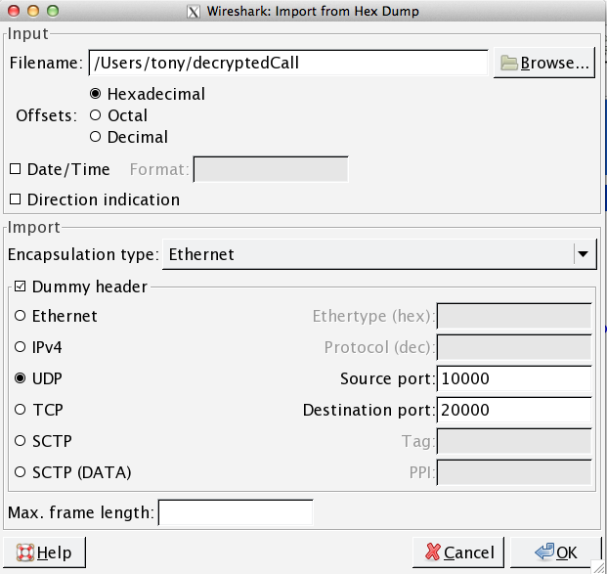Image resolution: width=607 pixels, height=574 pixels.
Task: Select the Octal offsets radio button
Action: [x=95, y=115]
